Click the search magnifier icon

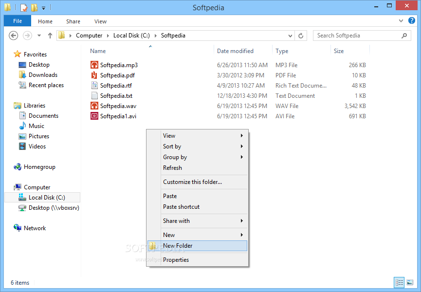click(x=404, y=36)
